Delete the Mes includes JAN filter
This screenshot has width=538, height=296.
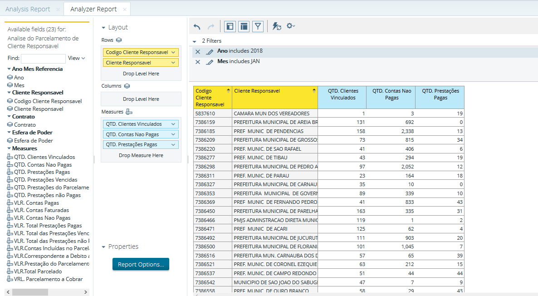[198, 62]
